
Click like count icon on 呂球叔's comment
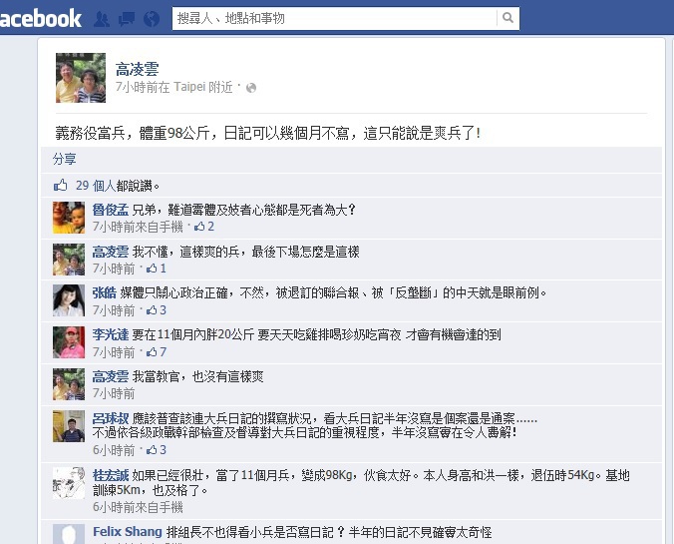[152, 450]
